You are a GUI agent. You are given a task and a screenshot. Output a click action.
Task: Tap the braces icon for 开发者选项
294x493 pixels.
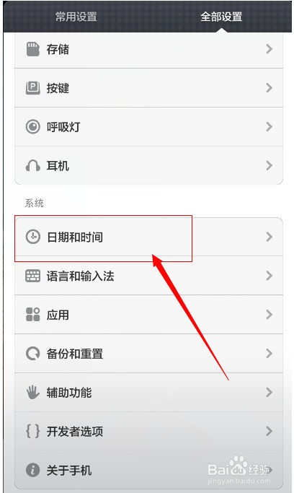(32, 431)
